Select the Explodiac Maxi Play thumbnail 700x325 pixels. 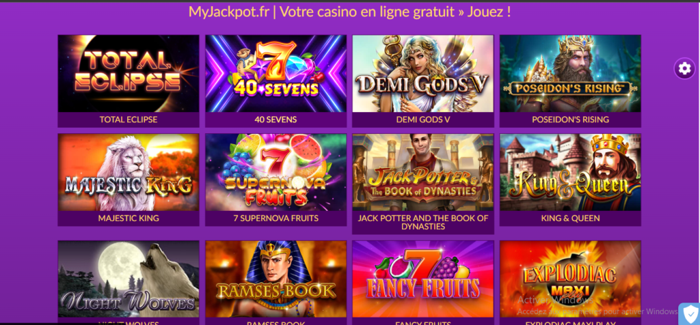coord(570,279)
